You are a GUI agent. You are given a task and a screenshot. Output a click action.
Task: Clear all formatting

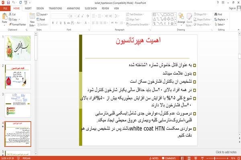click(x=88, y=16)
